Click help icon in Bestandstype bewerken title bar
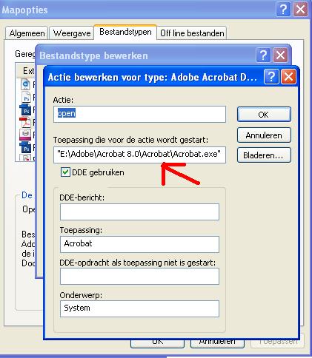Image resolution: width=312 pixels, height=358 pixels. coord(263,55)
